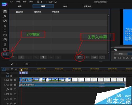
Task: Add a subtitle marker with plus button
Action: 21,57
